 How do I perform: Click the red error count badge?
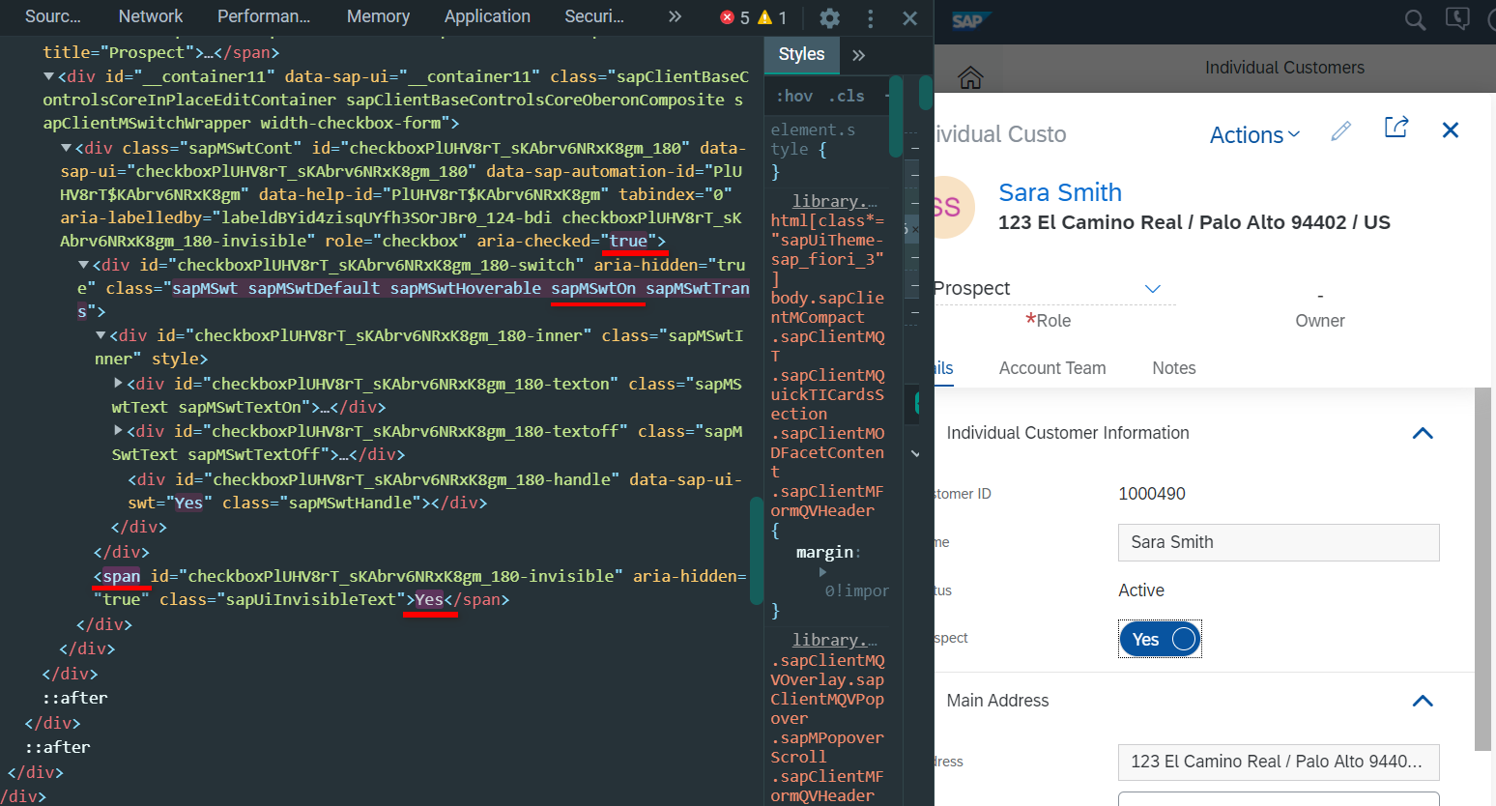(734, 17)
